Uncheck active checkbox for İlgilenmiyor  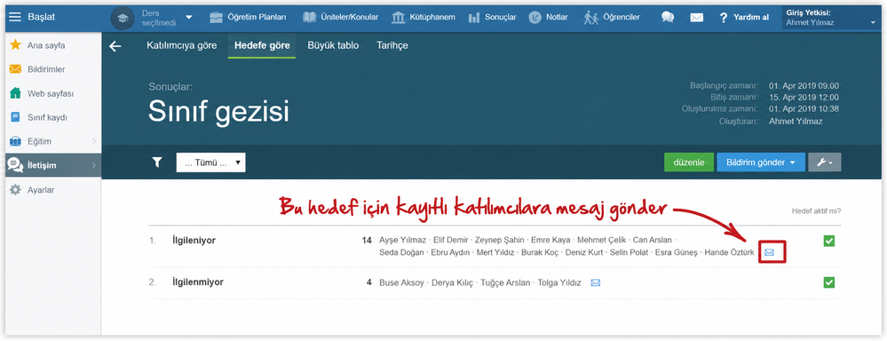(829, 282)
